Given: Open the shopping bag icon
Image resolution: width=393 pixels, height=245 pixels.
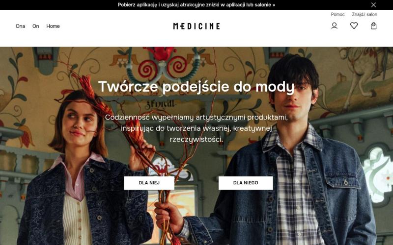Looking at the screenshot, I should click(x=373, y=26).
